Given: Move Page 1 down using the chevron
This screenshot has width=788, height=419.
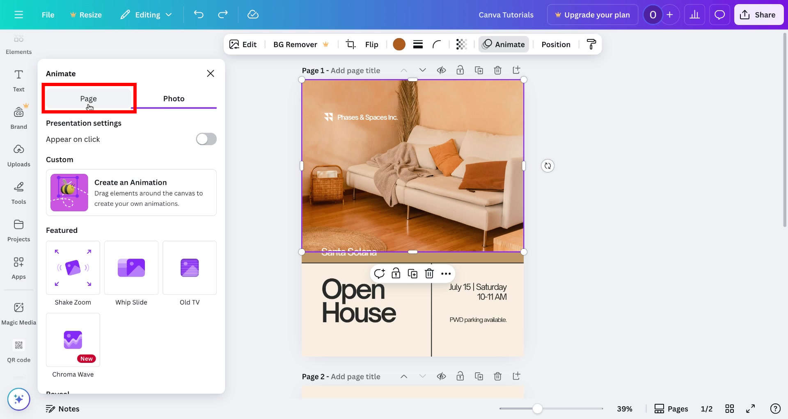Looking at the screenshot, I should point(423,70).
